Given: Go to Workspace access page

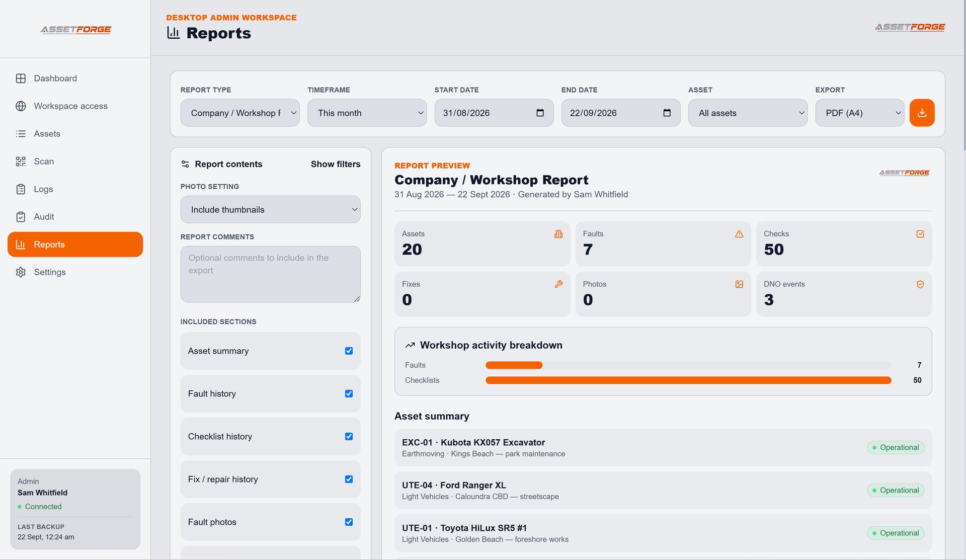Looking at the screenshot, I should (75, 106).
